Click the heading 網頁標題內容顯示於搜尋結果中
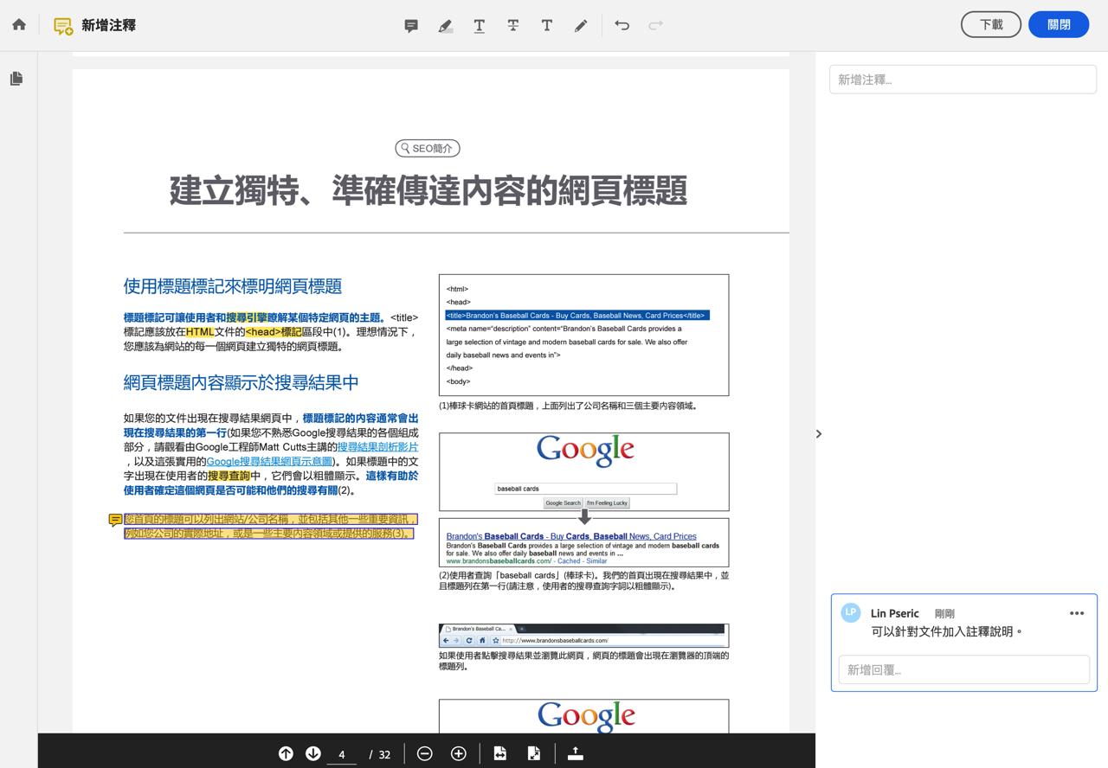Viewport: 1108px width, 768px height. click(241, 382)
